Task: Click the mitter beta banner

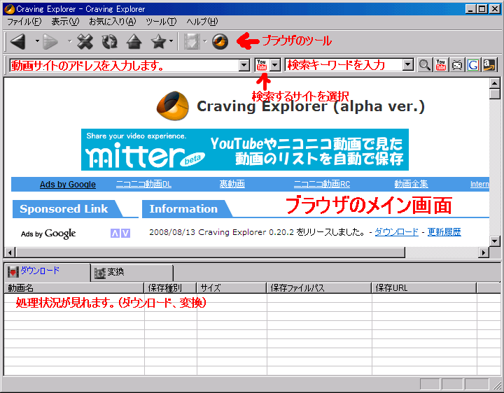Action: pyautogui.click(x=245, y=150)
